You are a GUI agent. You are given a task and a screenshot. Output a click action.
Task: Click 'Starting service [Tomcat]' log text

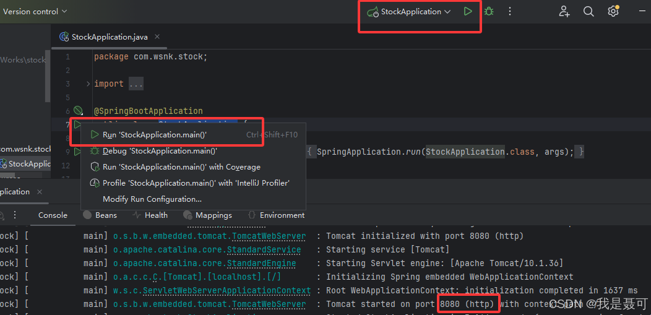[388, 249]
